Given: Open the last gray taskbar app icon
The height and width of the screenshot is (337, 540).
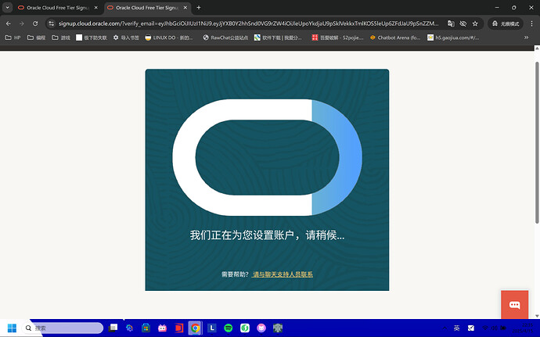Looking at the screenshot, I should (278, 328).
